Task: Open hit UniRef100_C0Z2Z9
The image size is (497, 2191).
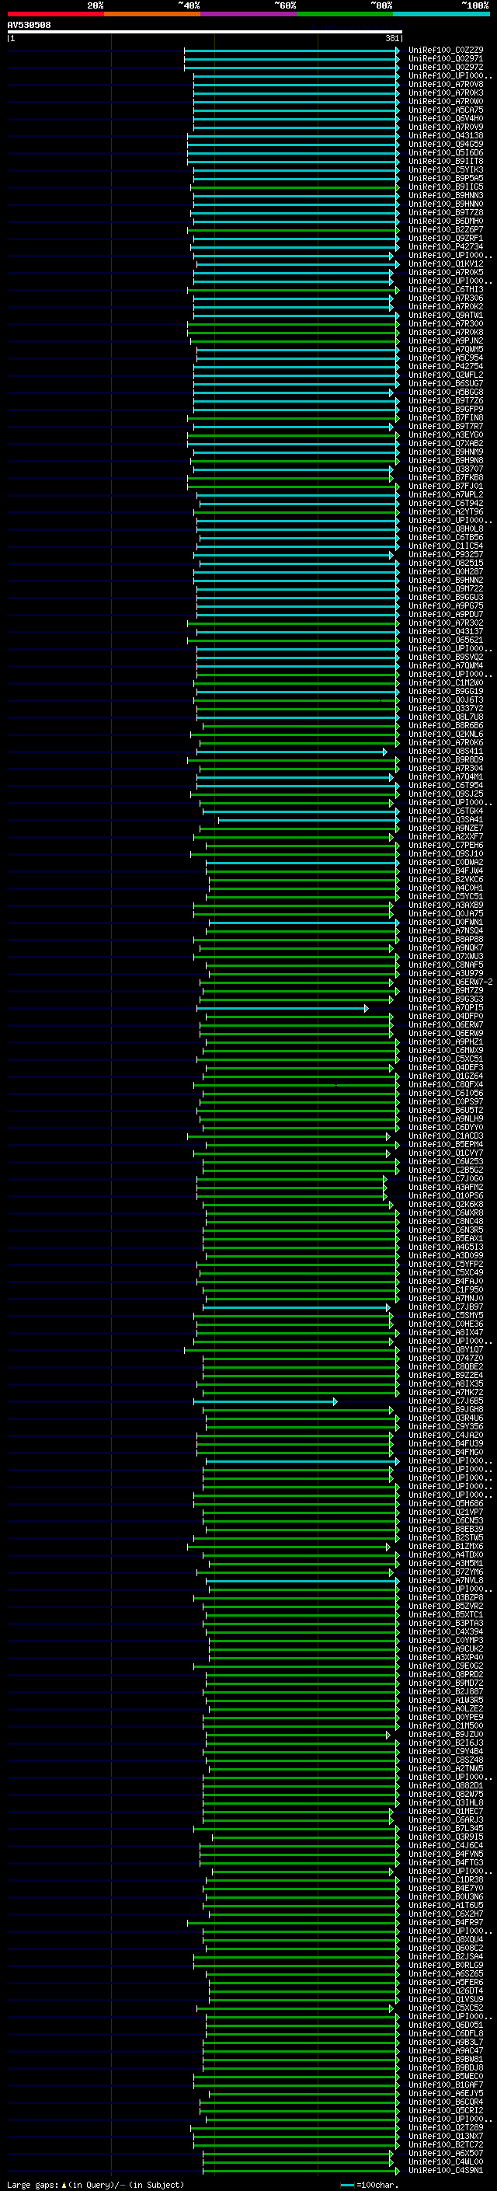Action: point(445,51)
